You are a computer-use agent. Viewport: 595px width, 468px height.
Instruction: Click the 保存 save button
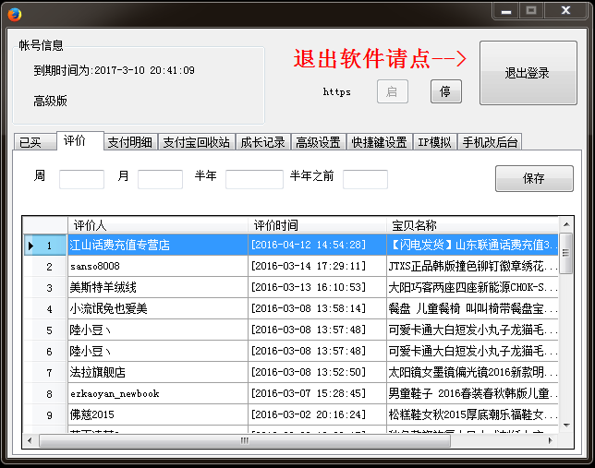point(534,178)
